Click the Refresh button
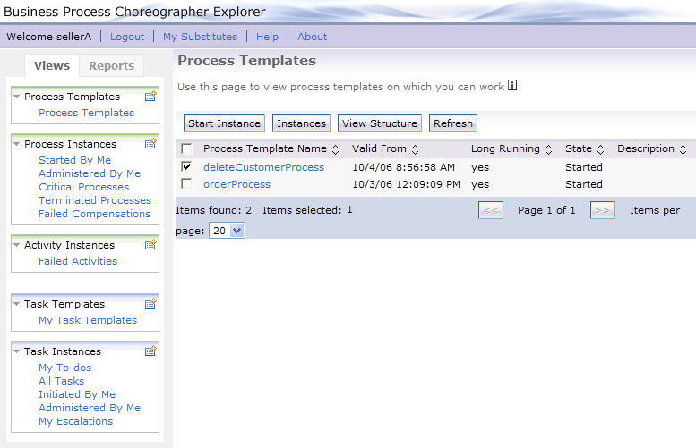The width and height of the screenshot is (696, 448). click(453, 123)
